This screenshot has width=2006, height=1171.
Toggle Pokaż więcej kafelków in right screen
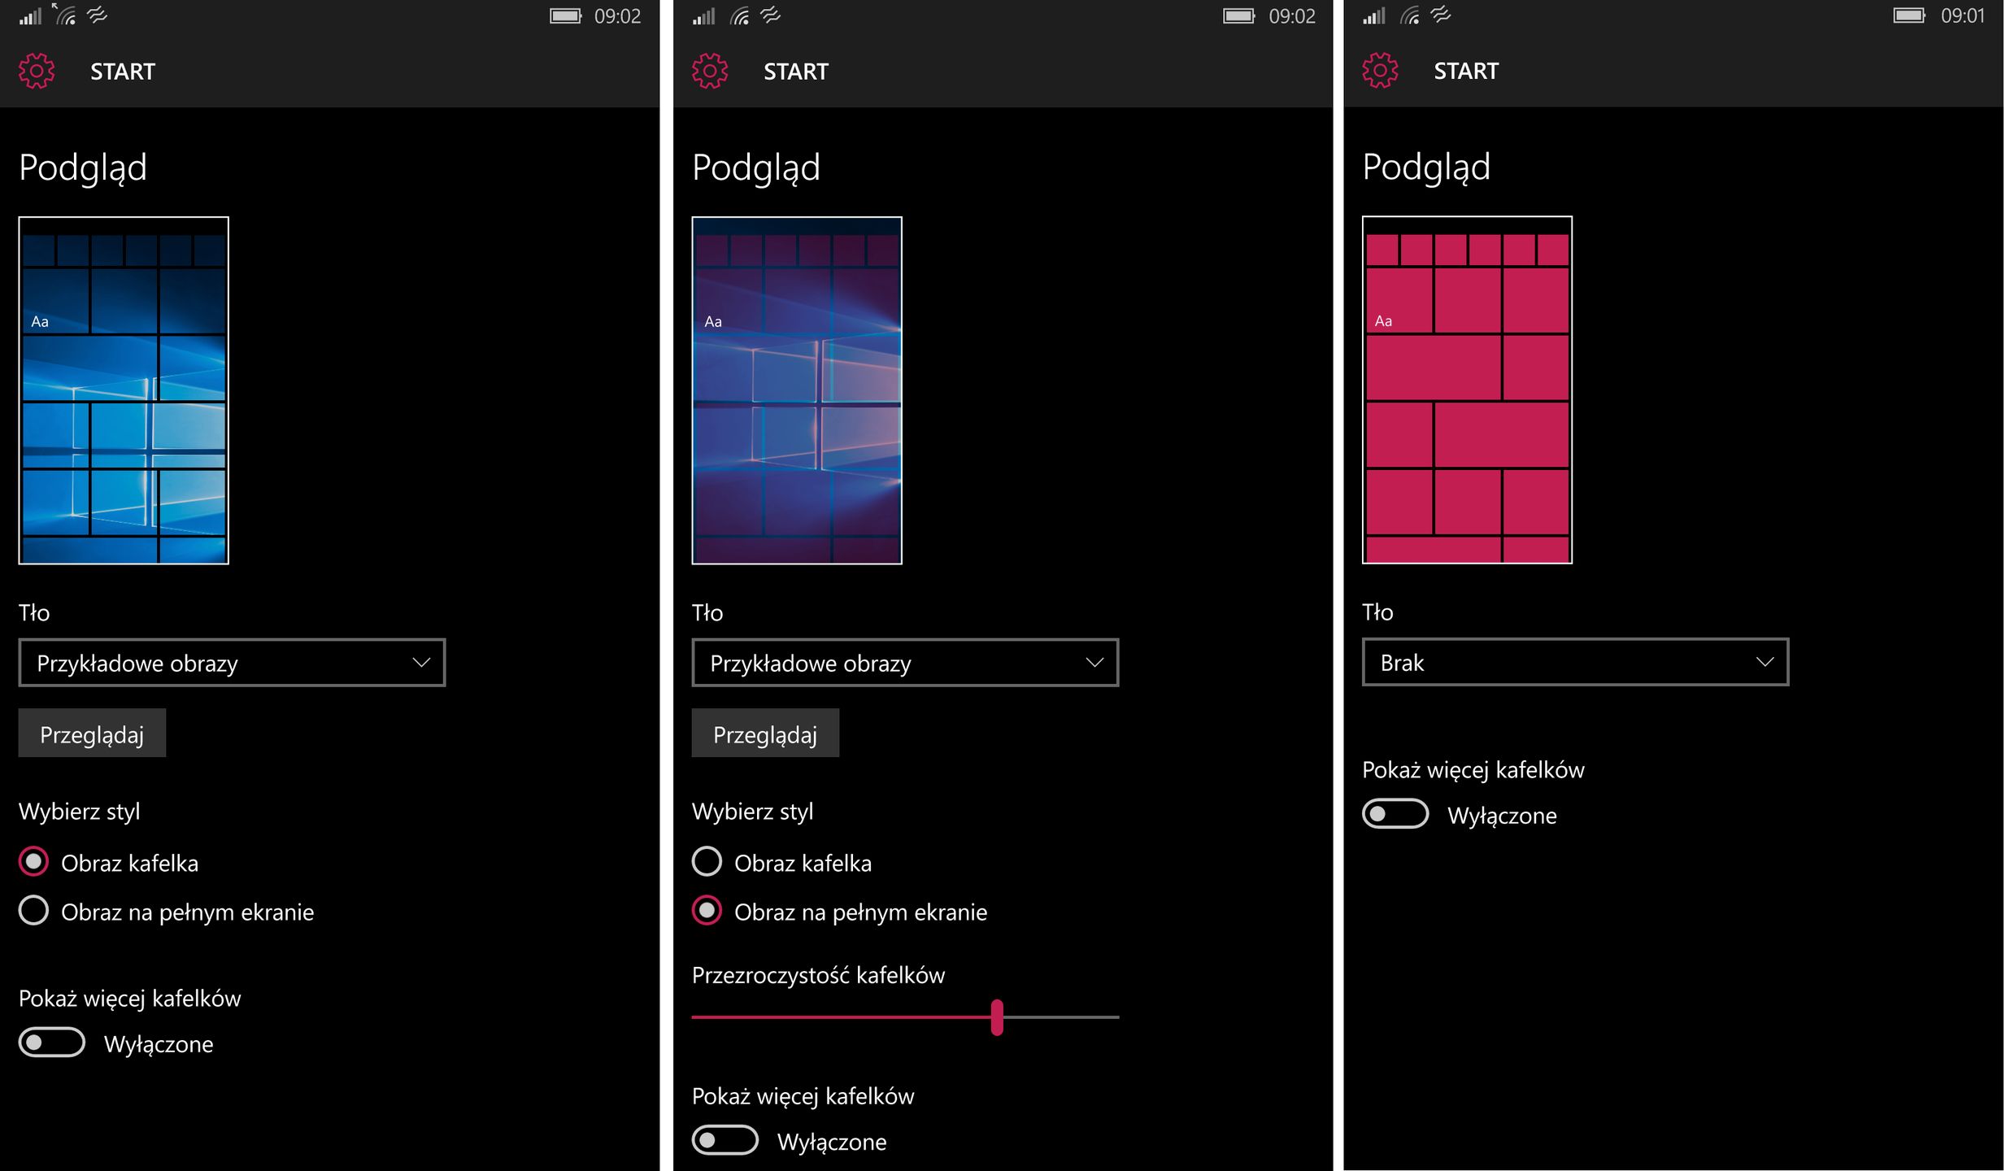pos(1395,814)
